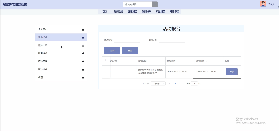Go to previous page arrow in pagination
Image resolution: width=279 pixels, height=131 pixels.
[170, 83]
